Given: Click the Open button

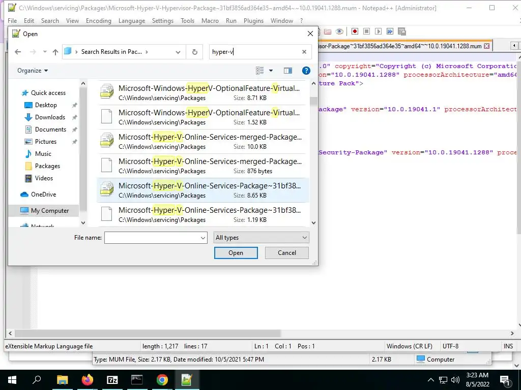Looking at the screenshot, I should coord(236,253).
